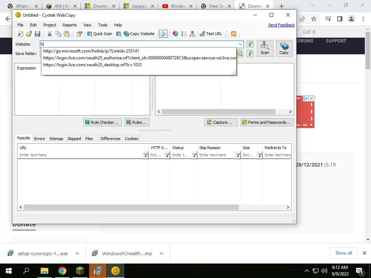Expand setup-cyowcopy download options chevron
This screenshot has width=371, height=278.
tap(77, 253)
